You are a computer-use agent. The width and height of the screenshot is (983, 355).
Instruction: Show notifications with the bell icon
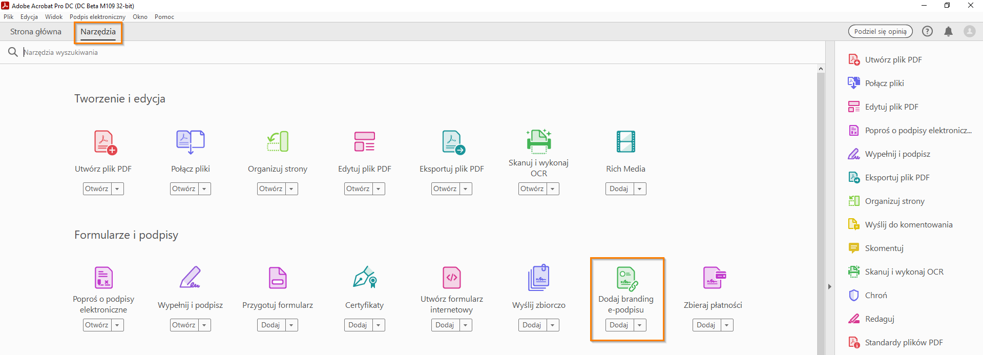(948, 31)
